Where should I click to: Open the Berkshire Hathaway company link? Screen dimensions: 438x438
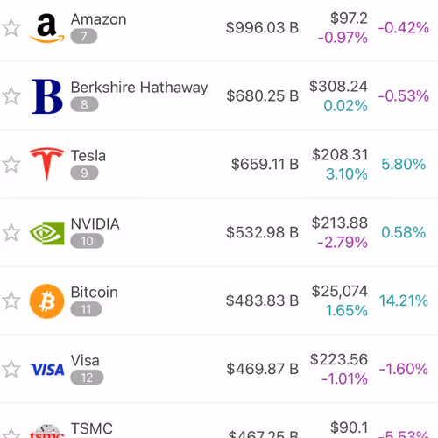coord(139,88)
